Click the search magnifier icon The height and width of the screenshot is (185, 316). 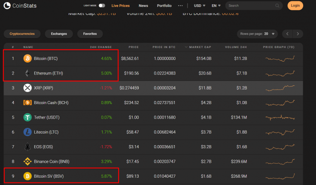tap(277, 6)
